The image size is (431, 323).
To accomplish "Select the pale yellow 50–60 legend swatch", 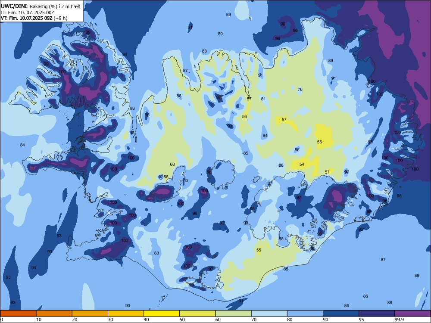I will [197, 314].
